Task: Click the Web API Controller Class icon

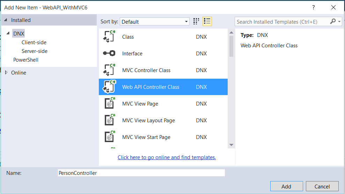Action: pos(109,87)
